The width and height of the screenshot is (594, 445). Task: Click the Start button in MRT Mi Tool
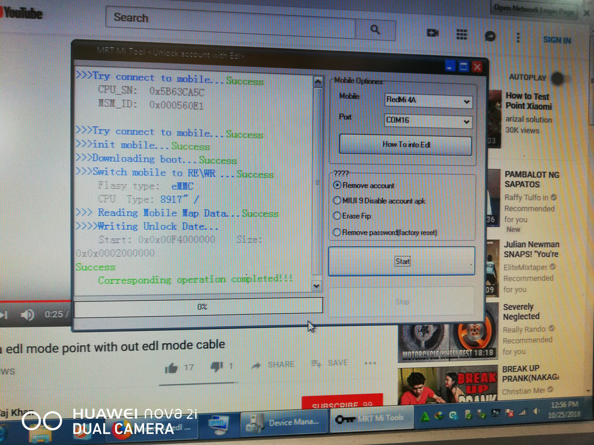pyautogui.click(x=401, y=261)
